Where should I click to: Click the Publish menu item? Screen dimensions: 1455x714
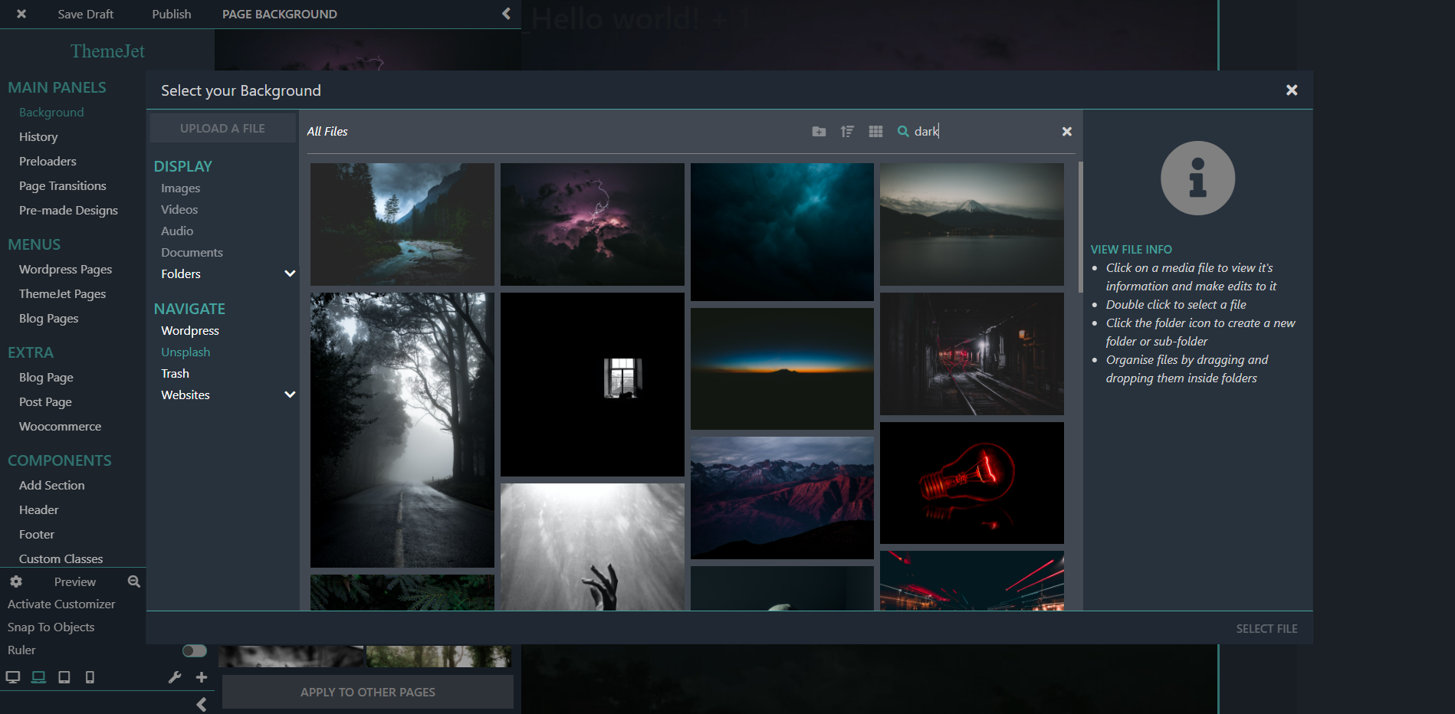[170, 13]
